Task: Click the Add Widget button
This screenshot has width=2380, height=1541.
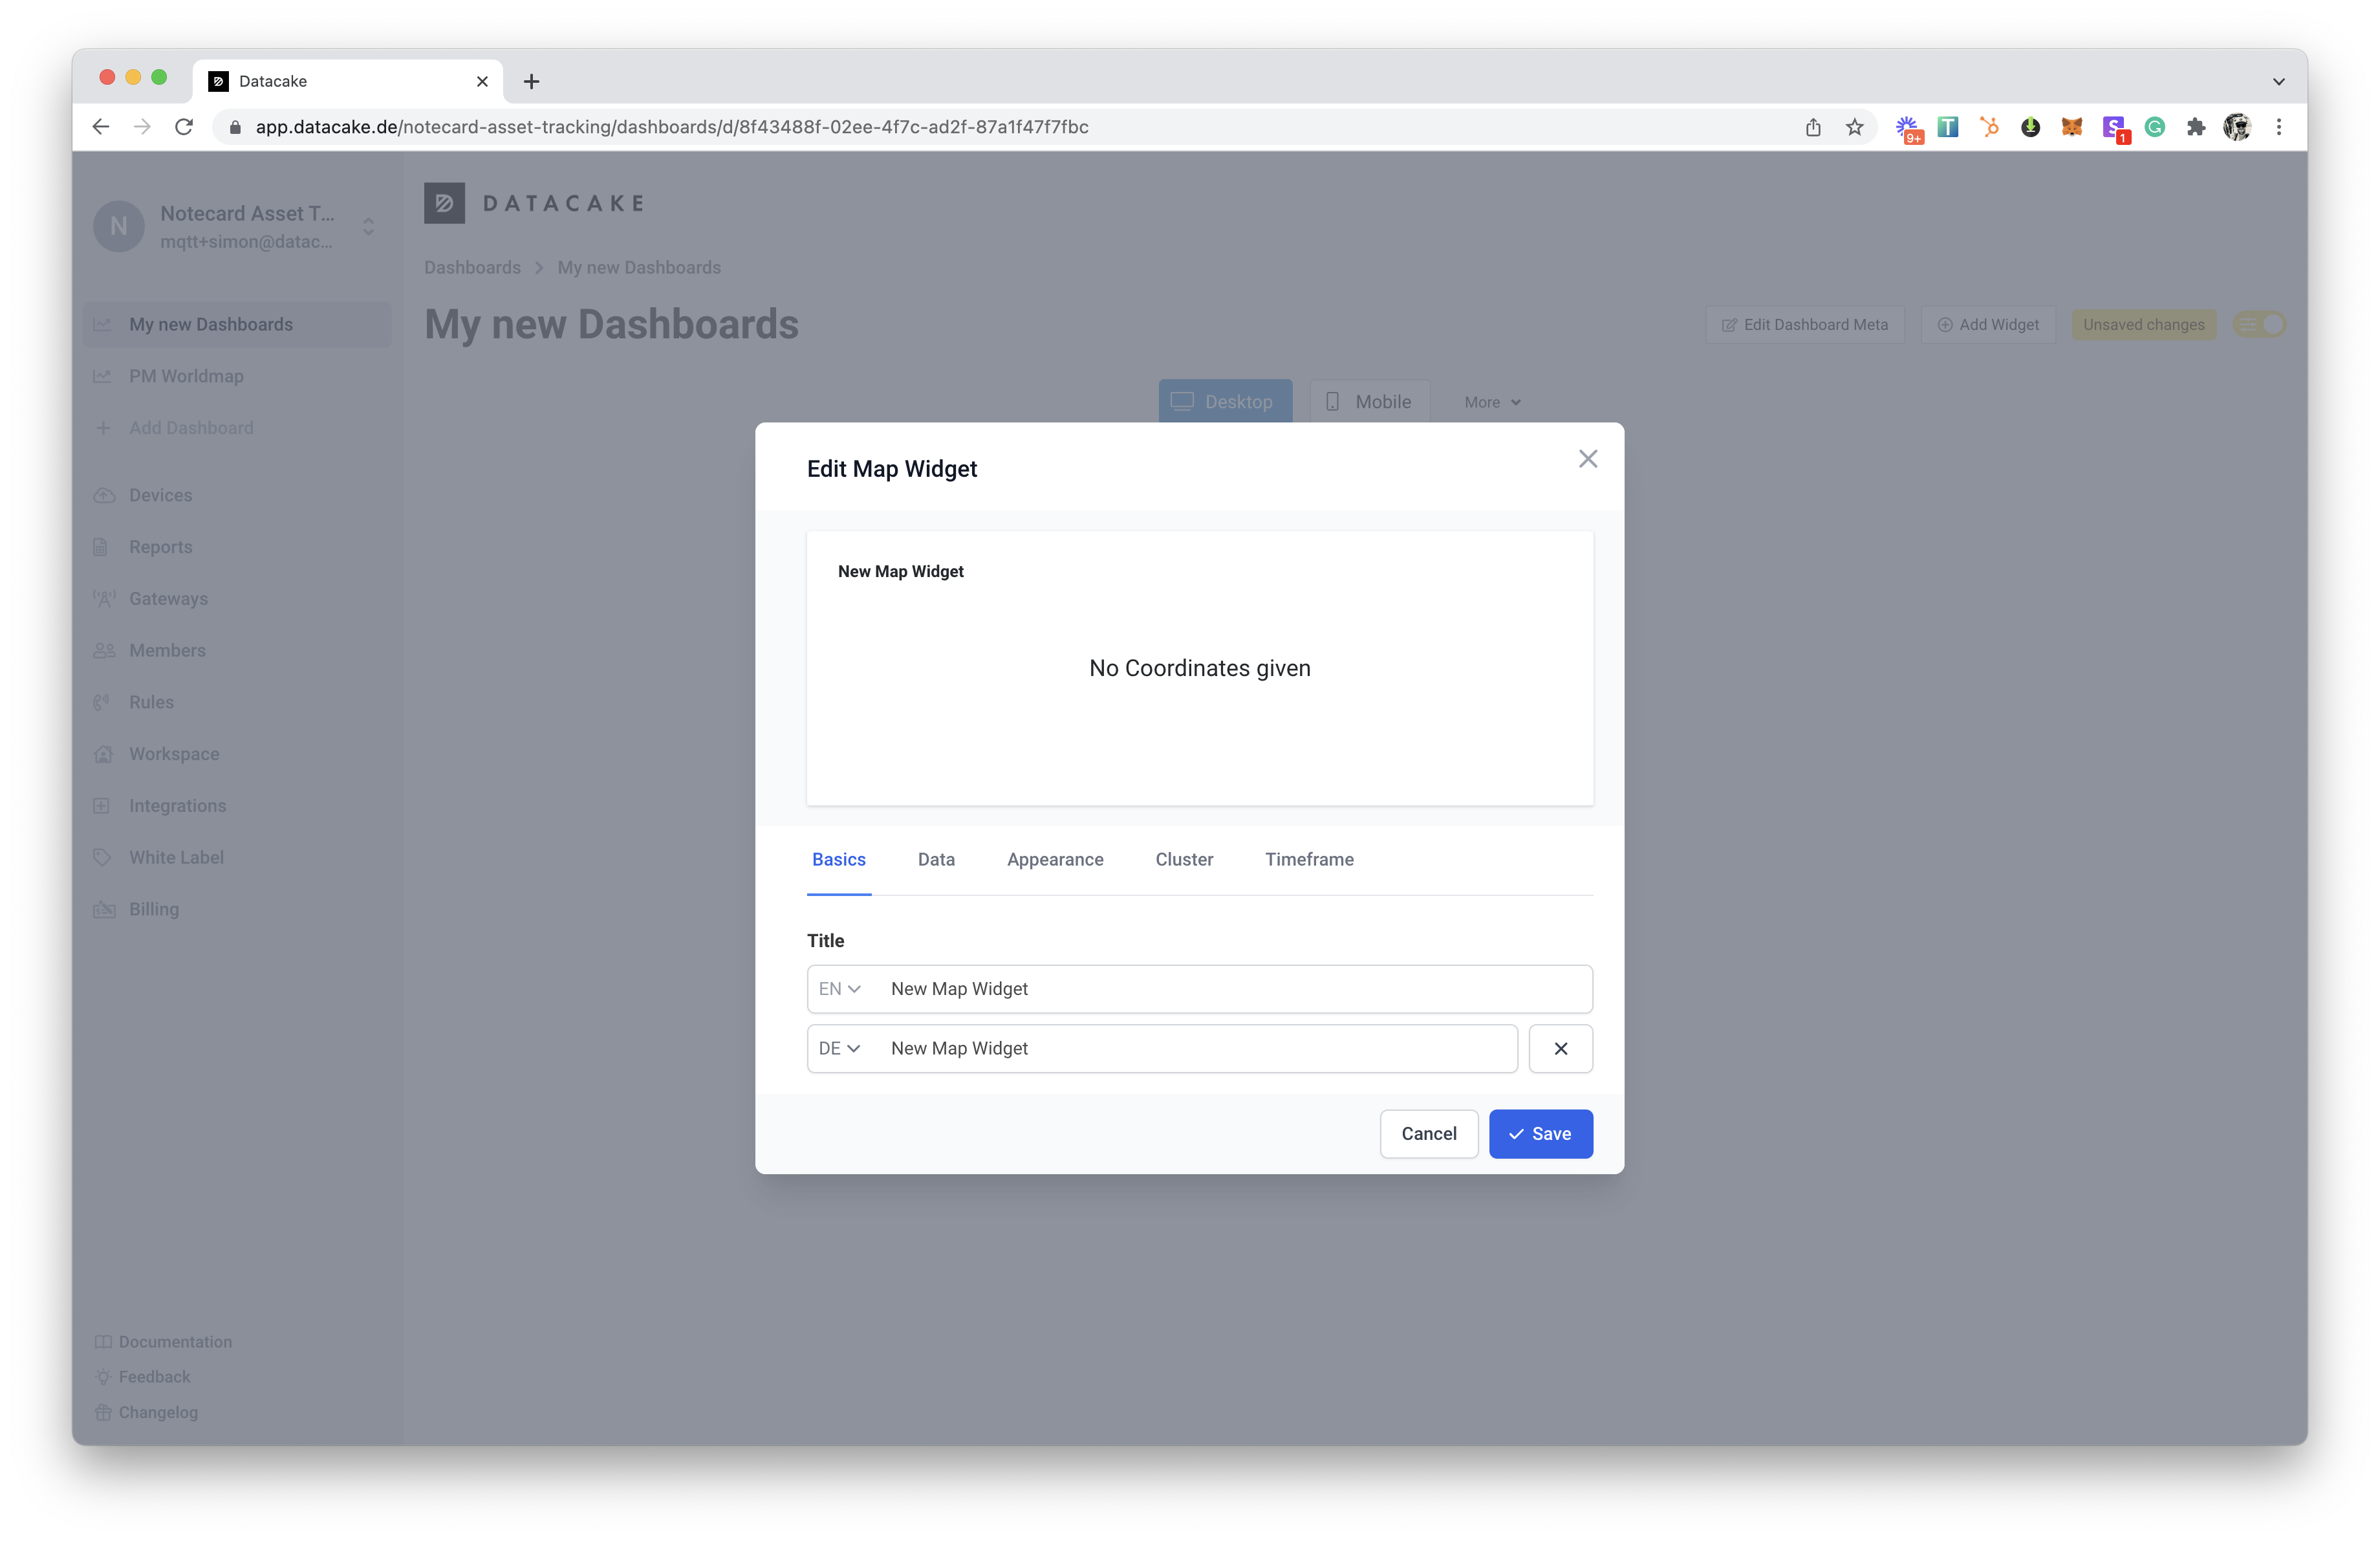Action: click(x=1988, y=324)
